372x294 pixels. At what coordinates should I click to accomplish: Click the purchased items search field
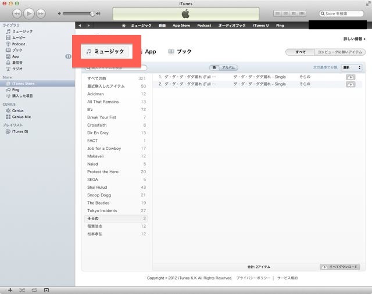tap(116, 68)
